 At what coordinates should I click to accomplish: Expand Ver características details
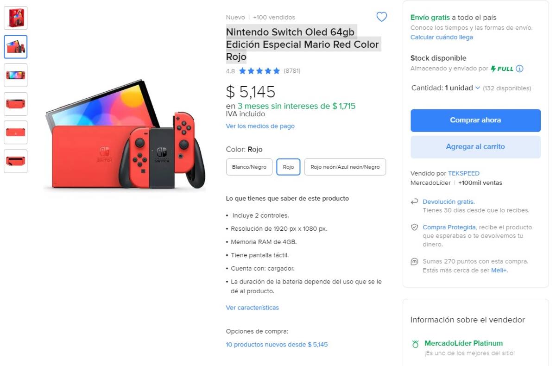pos(252,308)
